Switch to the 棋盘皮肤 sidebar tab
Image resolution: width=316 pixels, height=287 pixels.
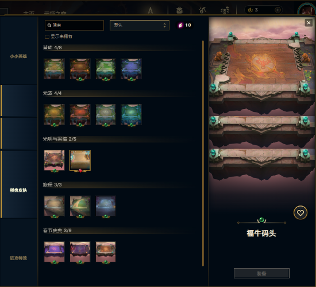pos(18,190)
